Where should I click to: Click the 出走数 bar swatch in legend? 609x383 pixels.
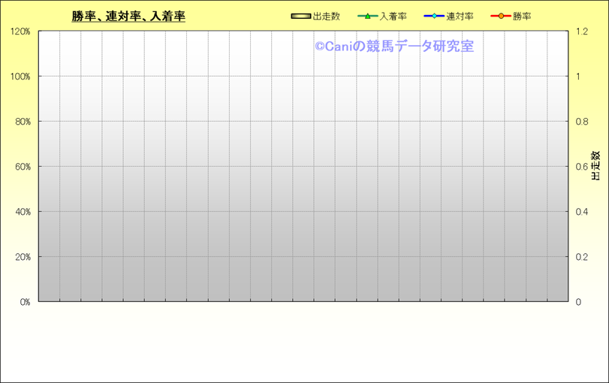300,16
